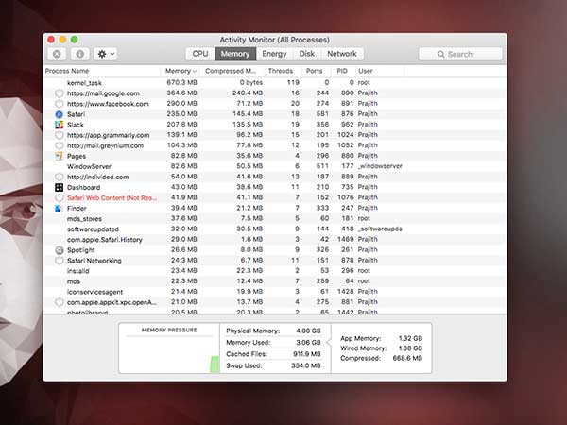This screenshot has height=425, width=567.
Task: Click the magnifier icon in Search field
Action: [440, 54]
